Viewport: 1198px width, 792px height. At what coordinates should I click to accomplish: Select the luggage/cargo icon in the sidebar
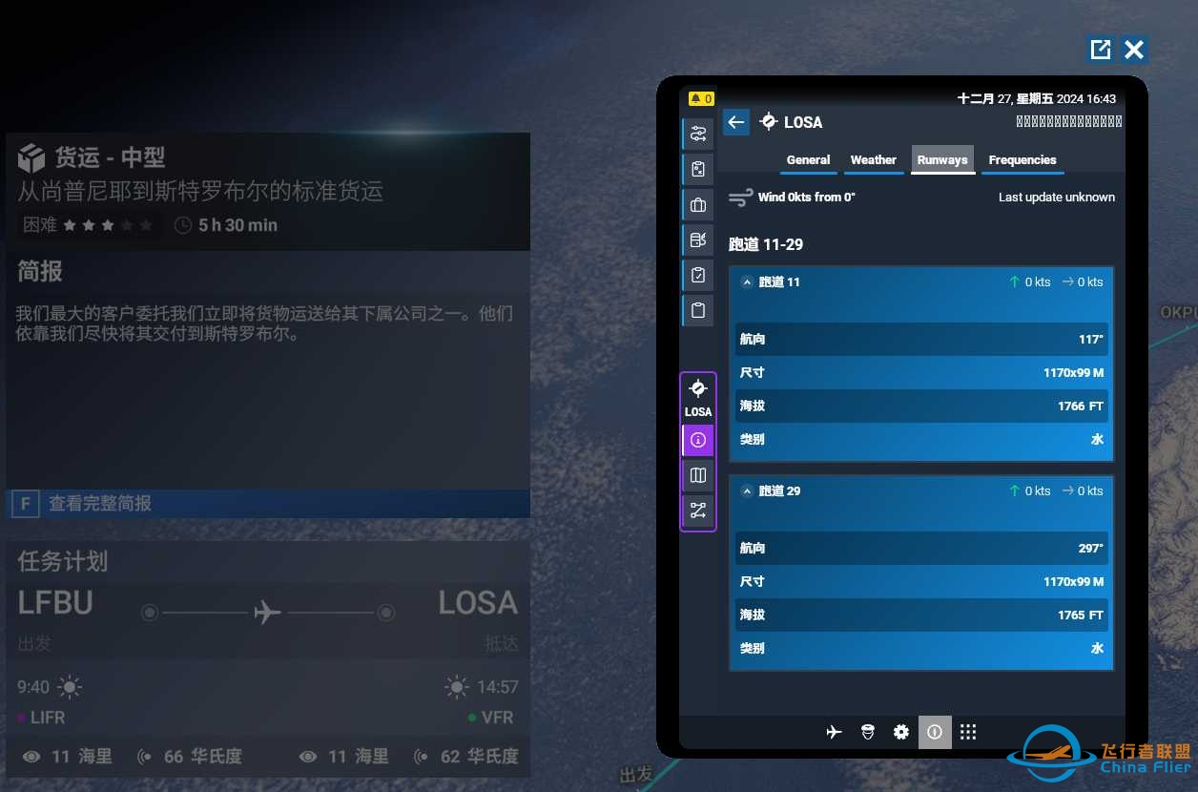pyautogui.click(x=697, y=204)
